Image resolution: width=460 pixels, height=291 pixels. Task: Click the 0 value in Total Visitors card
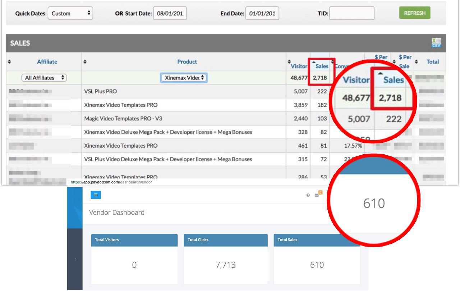[134, 265]
